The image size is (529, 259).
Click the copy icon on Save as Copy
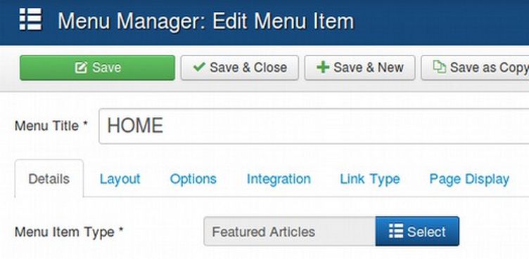click(439, 67)
